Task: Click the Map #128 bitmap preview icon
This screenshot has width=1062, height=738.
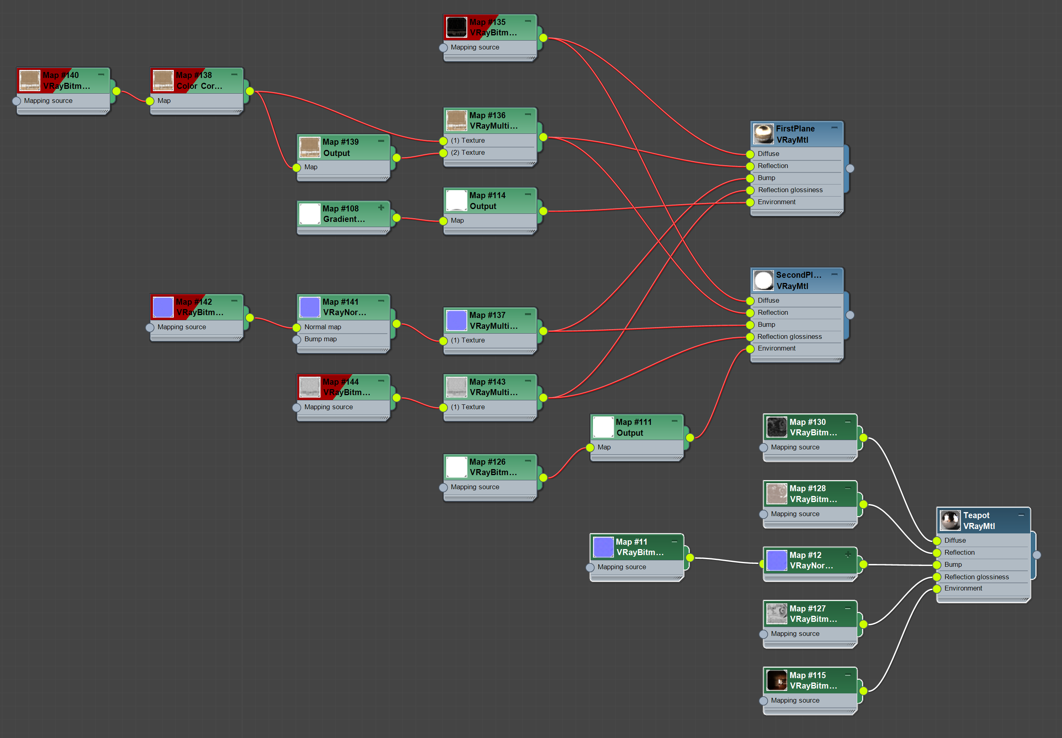Action: (x=777, y=494)
